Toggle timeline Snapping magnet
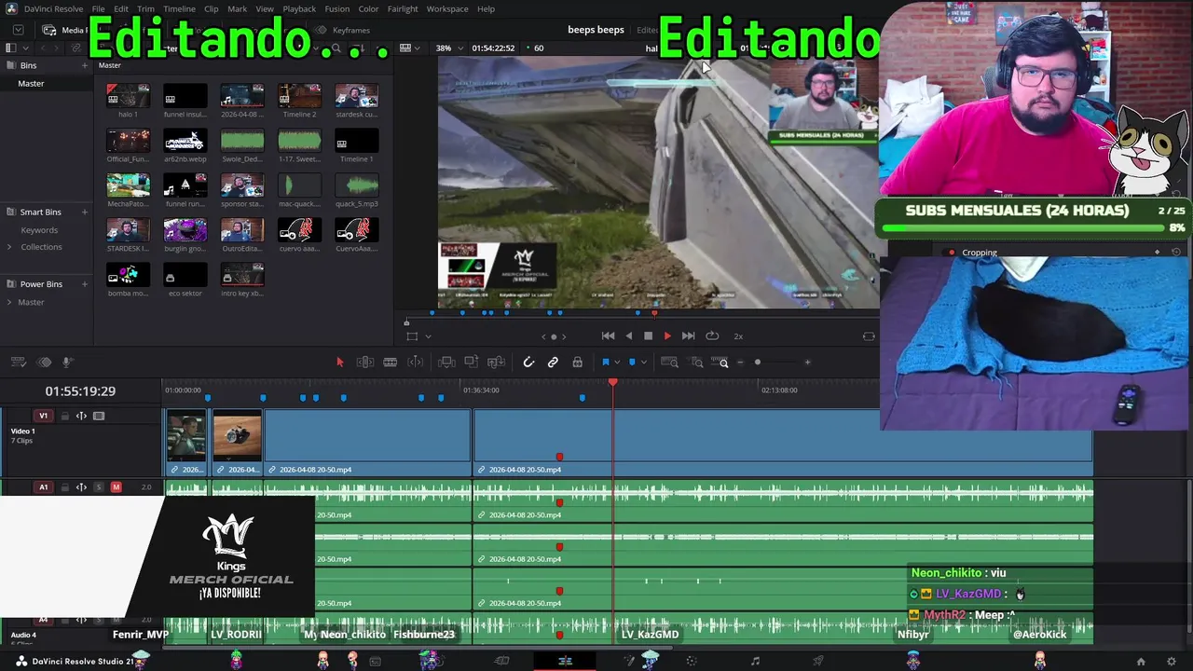1193x671 pixels. tap(528, 363)
